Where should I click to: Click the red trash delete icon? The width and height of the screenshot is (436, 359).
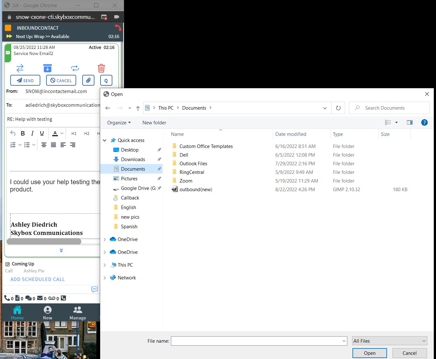point(101,68)
